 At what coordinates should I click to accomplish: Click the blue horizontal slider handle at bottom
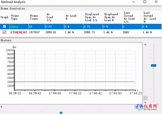click(x=61, y=113)
